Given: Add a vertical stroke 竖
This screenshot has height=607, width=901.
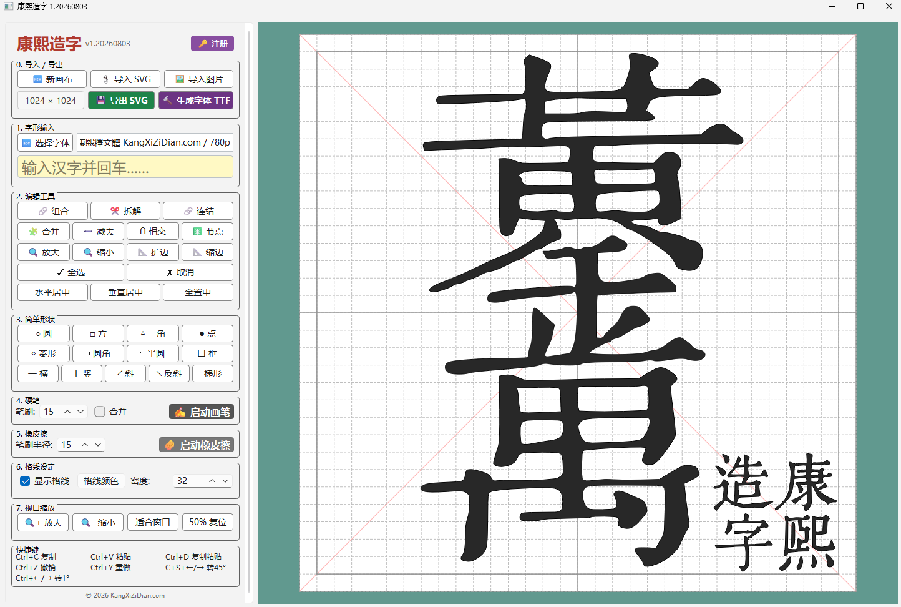Looking at the screenshot, I should click(x=82, y=373).
